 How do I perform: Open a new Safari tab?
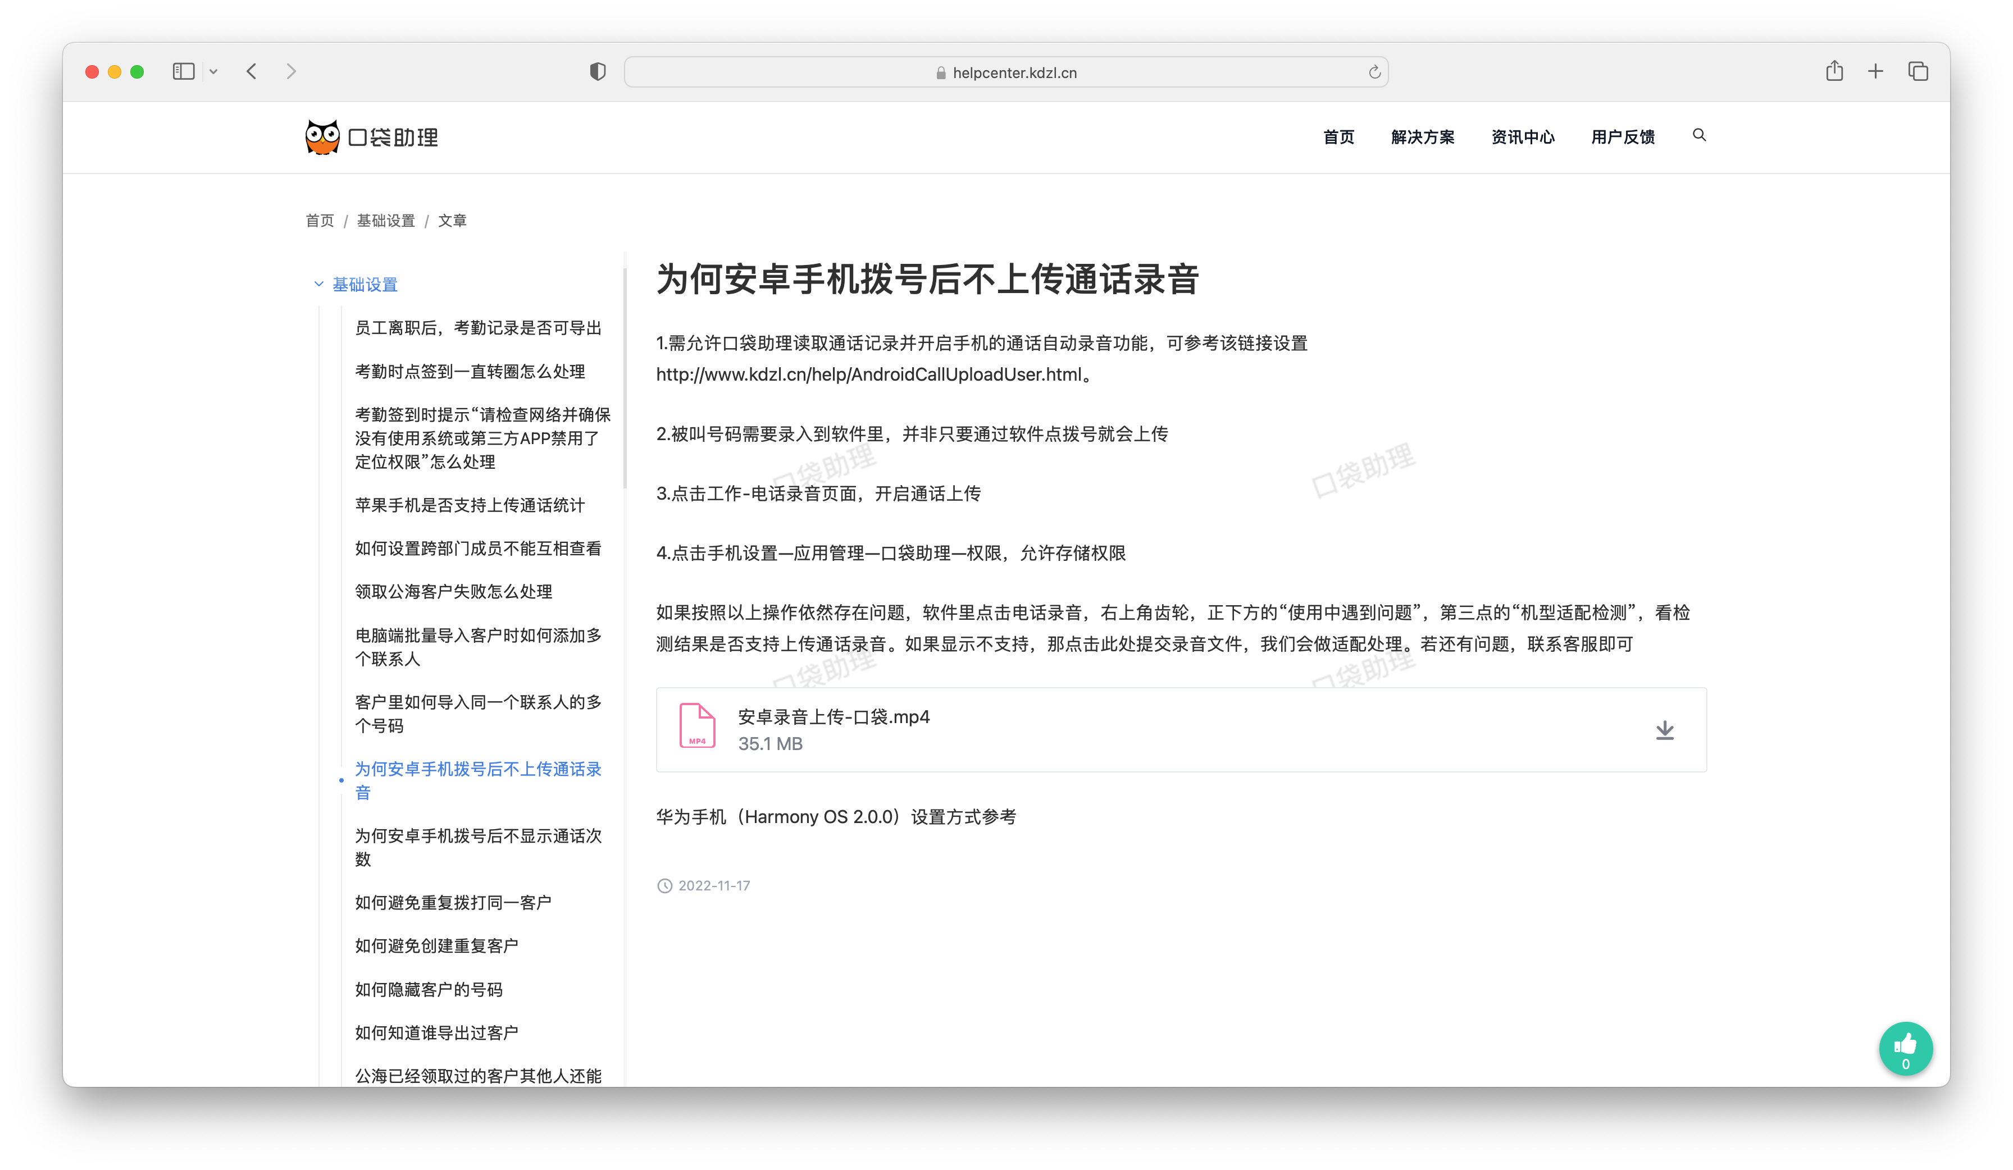[1875, 72]
